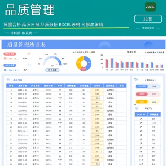Click the 合格率 progress bar in row 3
Screen dimensions: 166x166
tap(95, 98)
